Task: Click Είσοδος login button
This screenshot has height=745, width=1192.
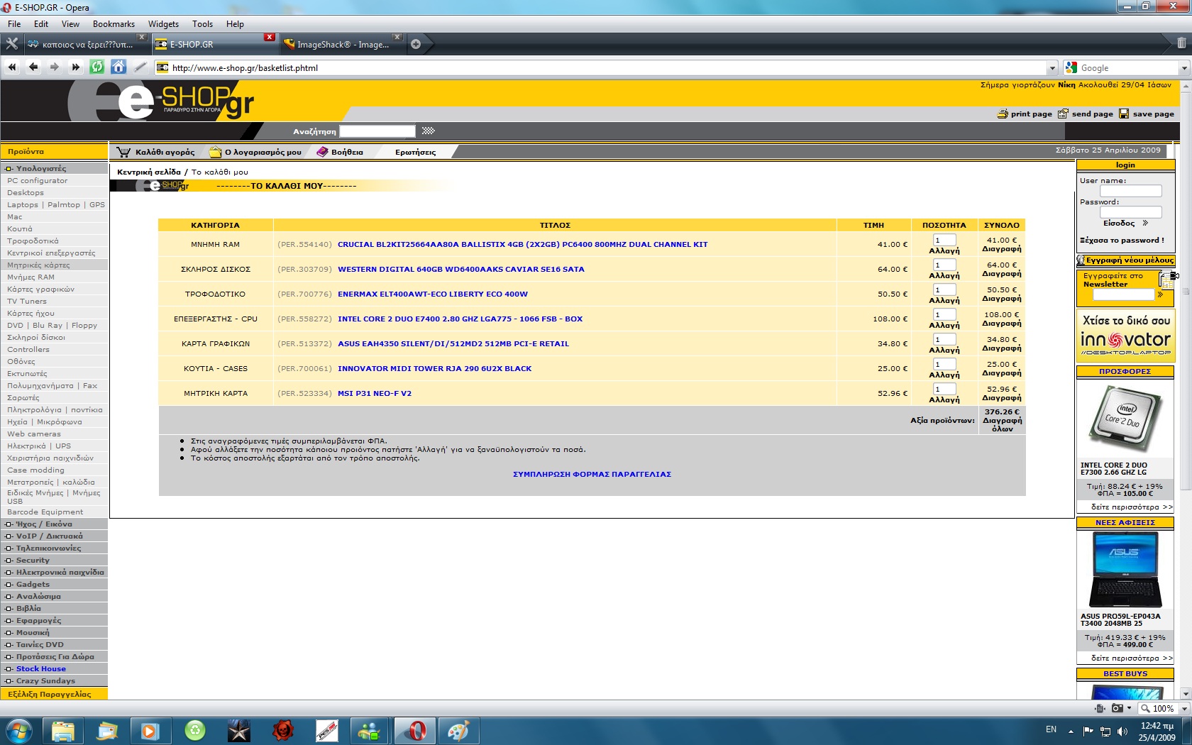Action: coord(1119,223)
